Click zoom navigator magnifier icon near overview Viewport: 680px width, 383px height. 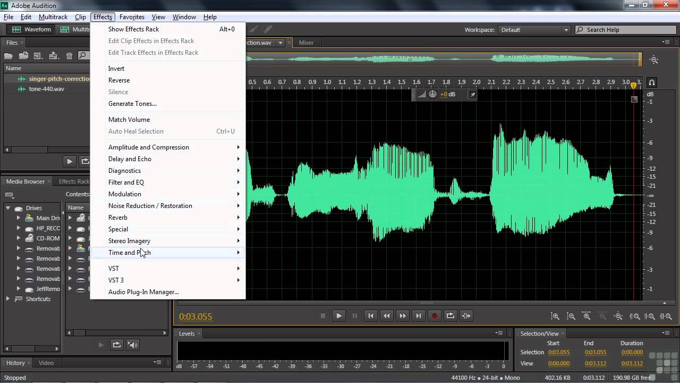654,60
